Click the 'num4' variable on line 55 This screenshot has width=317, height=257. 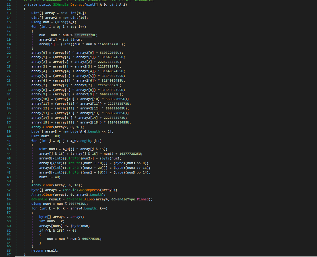pyautogui.click(x=47, y=204)
